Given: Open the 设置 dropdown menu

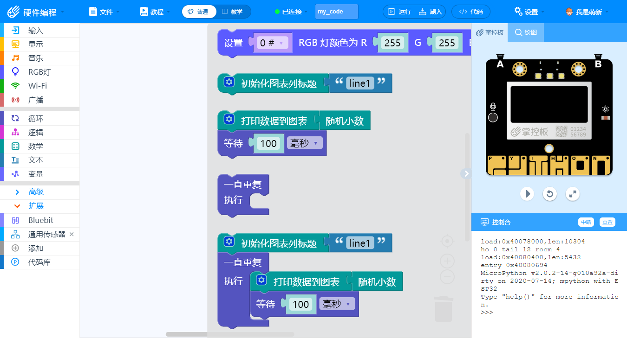Looking at the screenshot, I should [x=529, y=12].
